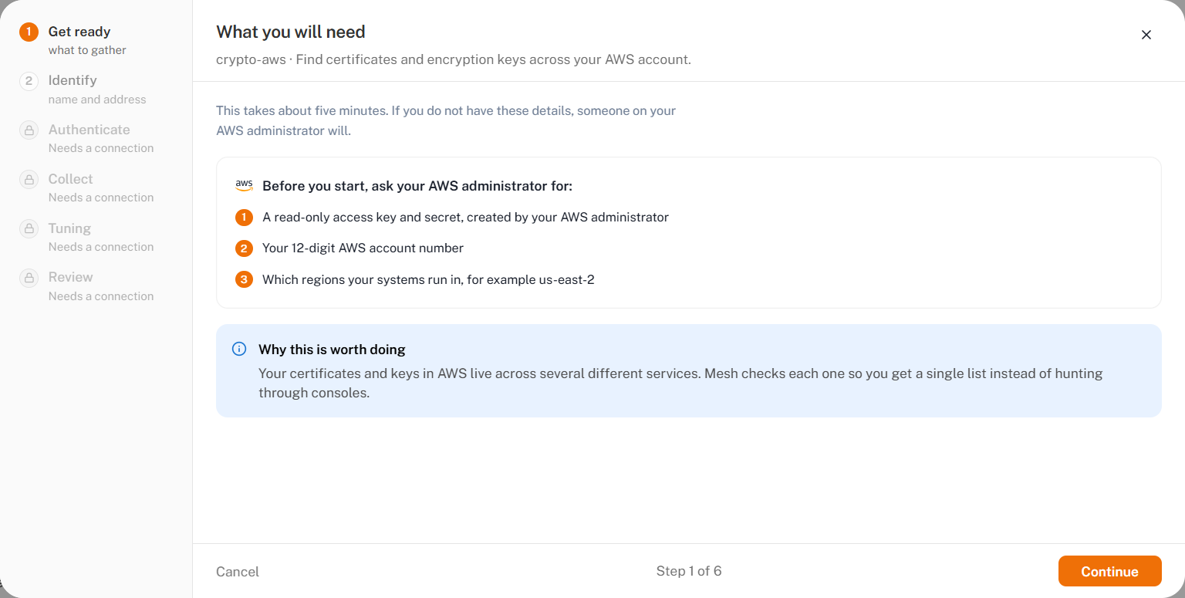1185x598 pixels.
Task: Select the locked Review step
Action: (96, 286)
